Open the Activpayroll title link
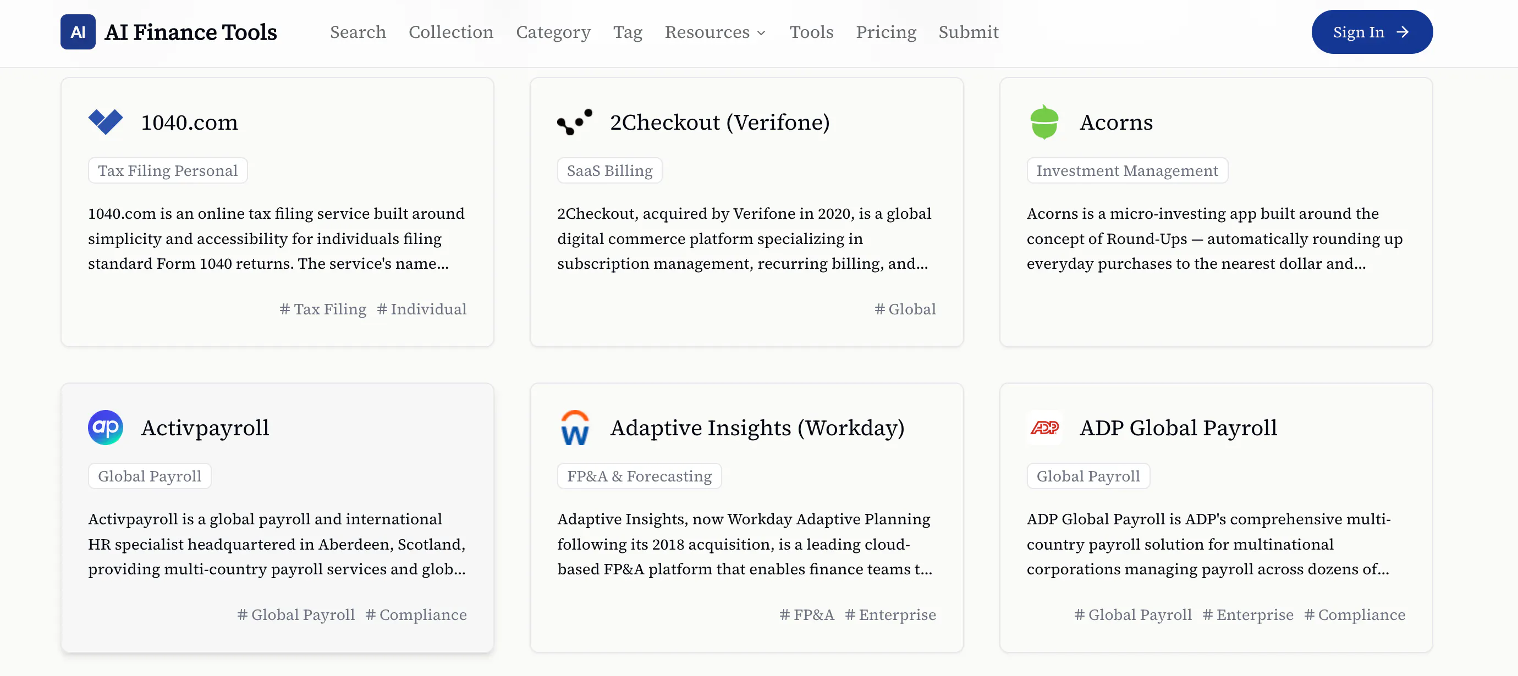The width and height of the screenshot is (1518, 676). [205, 428]
